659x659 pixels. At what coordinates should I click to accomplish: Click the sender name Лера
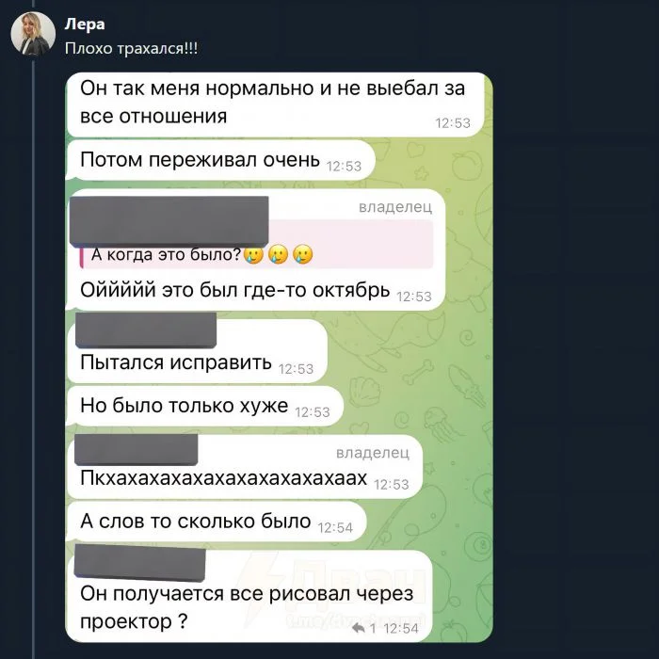pos(85,24)
